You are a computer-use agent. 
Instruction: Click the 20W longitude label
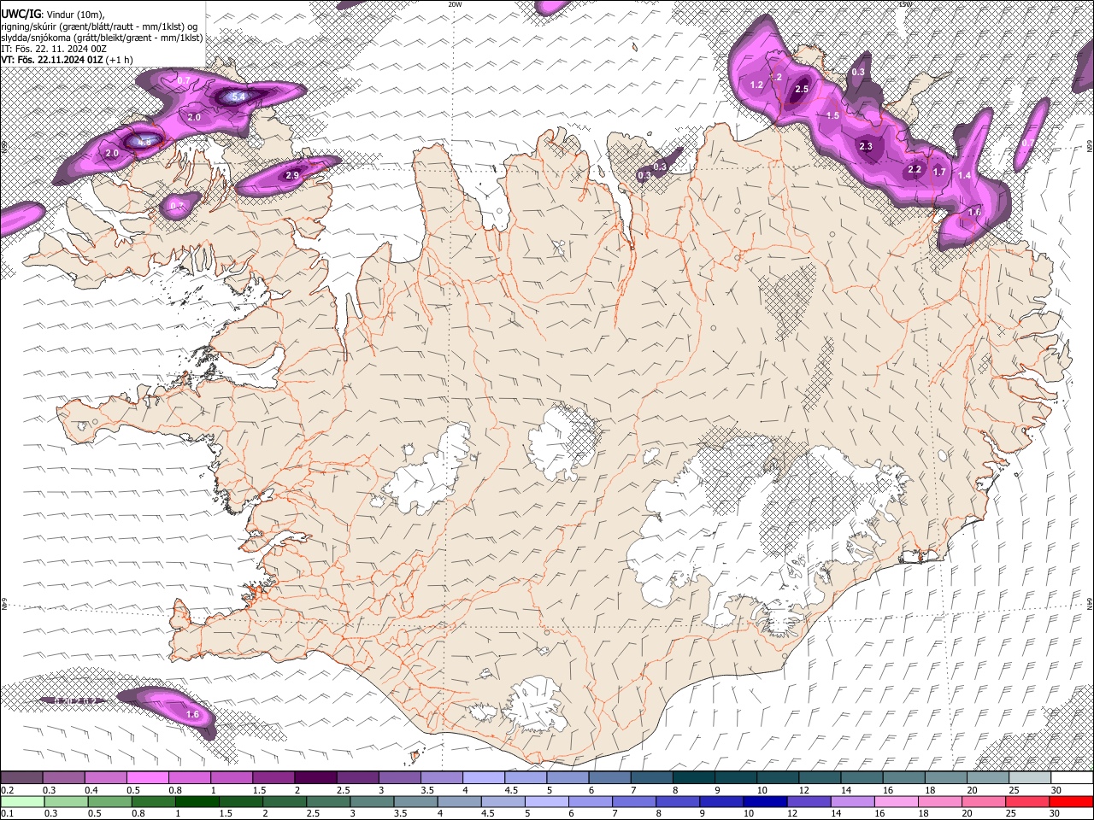click(x=456, y=4)
